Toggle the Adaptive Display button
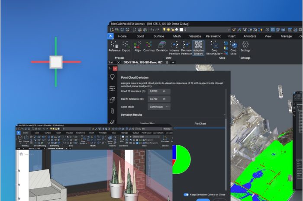The image size is (303, 201). coord(198,48)
